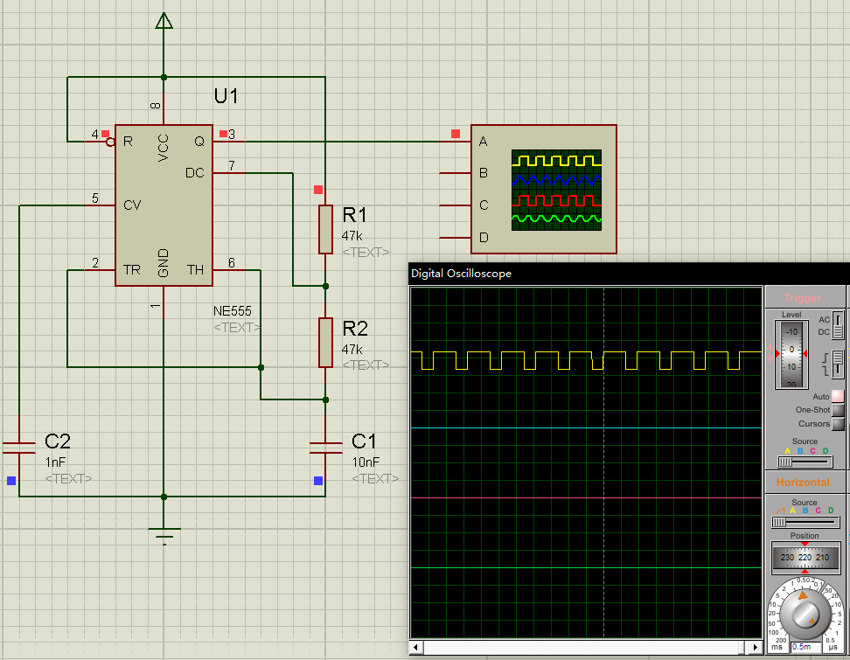Click the oscilloscope instrument component

(x=543, y=190)
